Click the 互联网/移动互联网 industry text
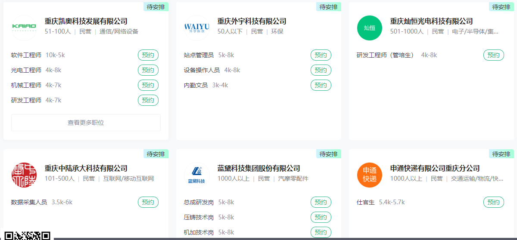Screen dimensions: 517x240 pyautogui.click(x=128, y=178)
